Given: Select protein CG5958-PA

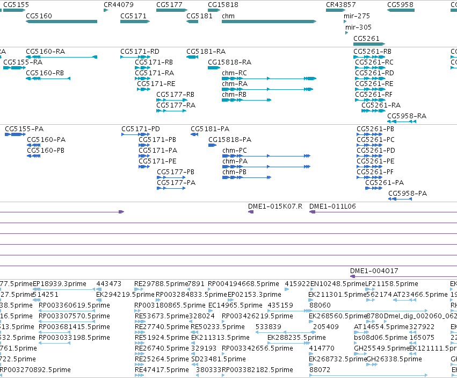Looking at the screenshot, I should [x=408, y=194].
